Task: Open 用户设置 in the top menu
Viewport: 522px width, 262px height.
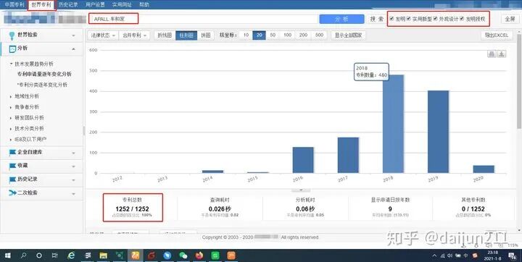Action: pyautogui.click(x=95, y=4)
